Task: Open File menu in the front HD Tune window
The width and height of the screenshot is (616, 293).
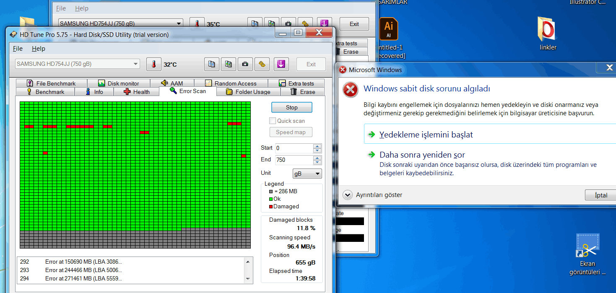Action: [x=18, y=49]
